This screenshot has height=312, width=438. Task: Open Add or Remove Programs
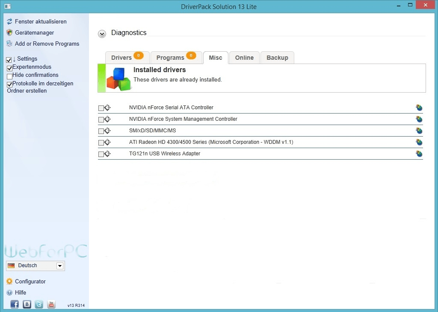[x=47, y=44]
